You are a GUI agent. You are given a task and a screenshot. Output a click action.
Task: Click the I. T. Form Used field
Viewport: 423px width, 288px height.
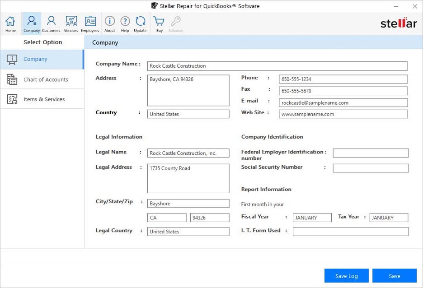[351, 232]
